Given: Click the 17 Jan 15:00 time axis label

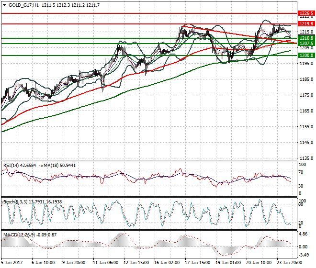Looking at the screenshot, I should [x=197, y=263].
